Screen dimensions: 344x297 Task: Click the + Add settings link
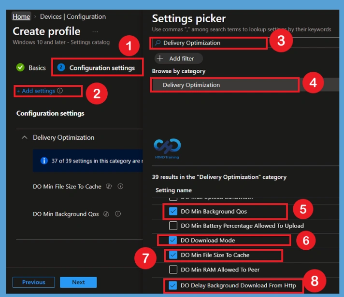(x=36, y=91)
